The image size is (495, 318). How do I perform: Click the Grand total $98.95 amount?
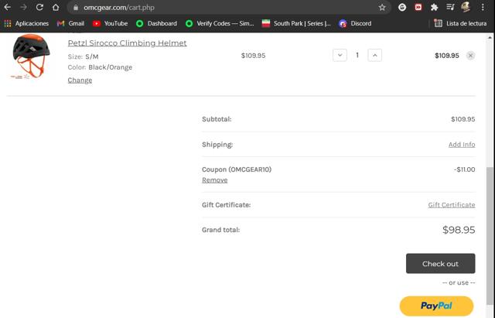pyautogui.click(x=459, y=230)
